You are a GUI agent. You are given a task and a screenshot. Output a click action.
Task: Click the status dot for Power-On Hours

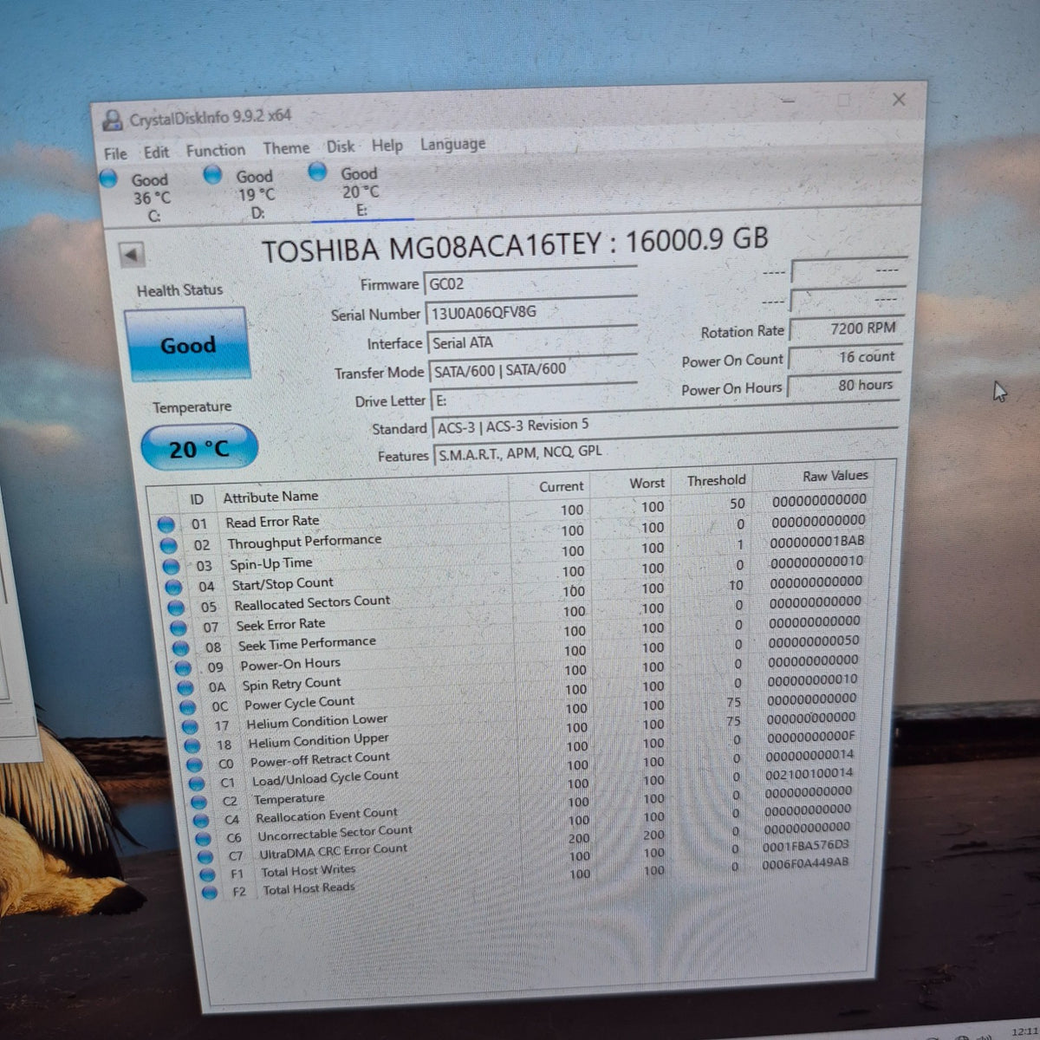pyautogui.click(x=183, y=668)
